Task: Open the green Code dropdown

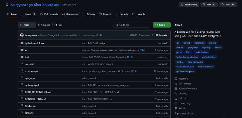Action: coord(162,25)
